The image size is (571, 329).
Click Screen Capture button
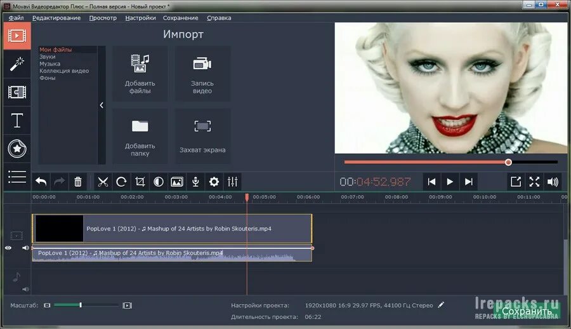coord(202,136)
